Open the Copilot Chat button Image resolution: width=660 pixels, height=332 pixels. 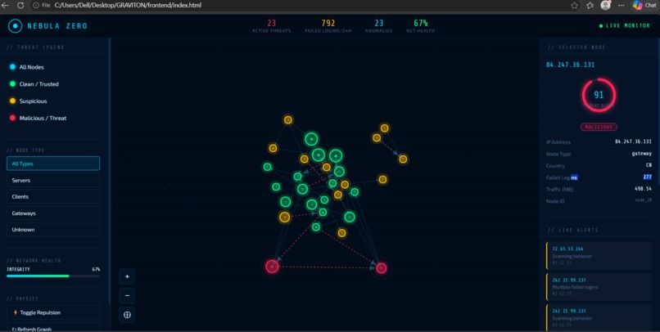click(x=645, y=5)
